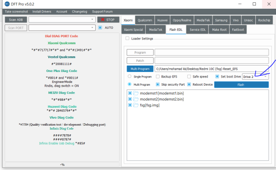Viewport: 276px width, 170px height.
Task: Open the Fastboot sub-tab
Action: tap(238, 29)
